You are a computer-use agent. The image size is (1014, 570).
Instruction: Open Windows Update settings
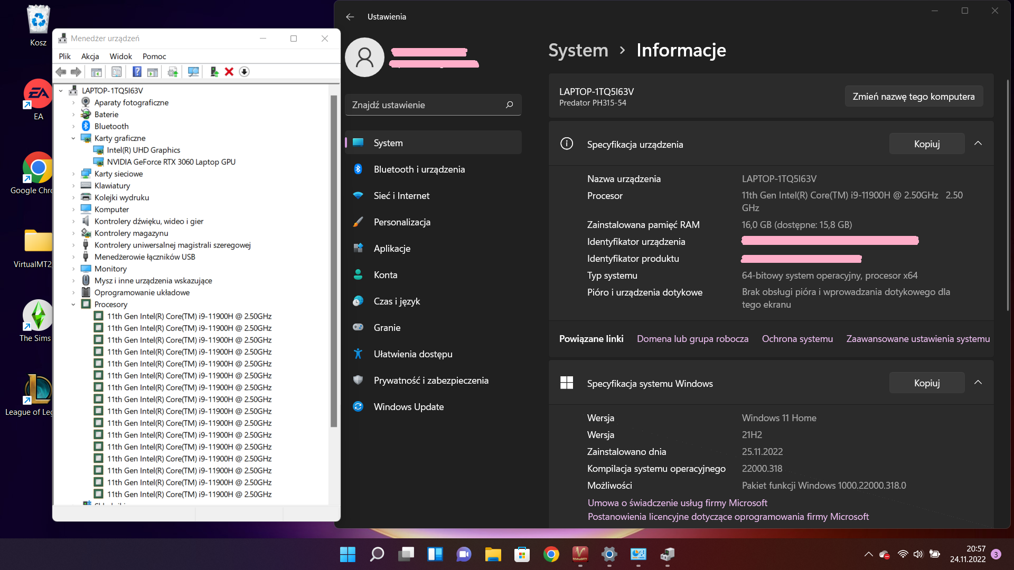point(433,407)
